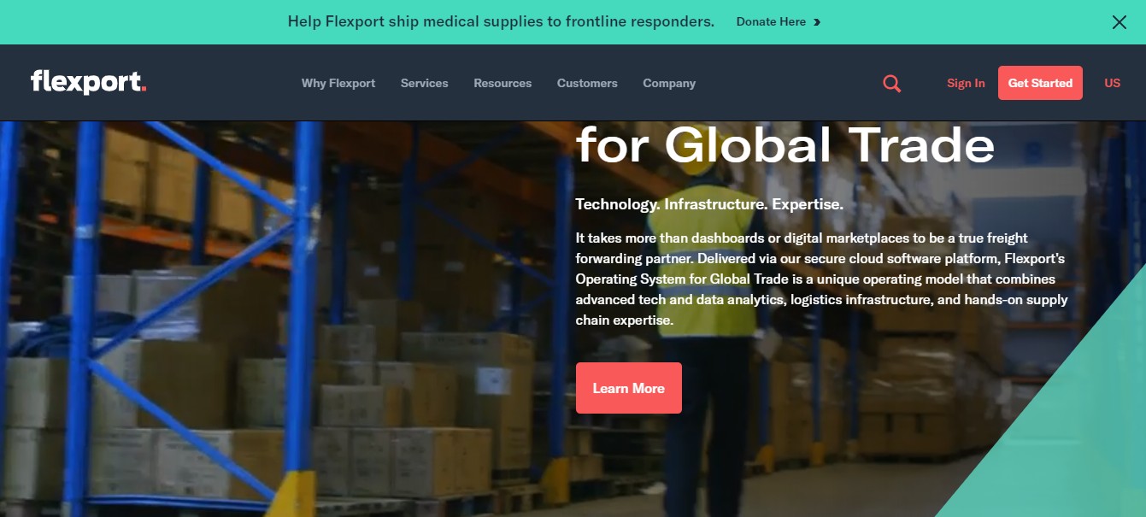Click the paragraph about freight forwarding partner
Screen dimensions: 1146x517
pos(821,279)
